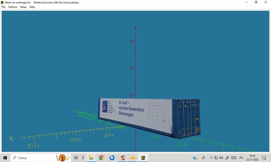Open CCleaner from the taskbar
271x162 pixels.
click(x=122, y=158)
